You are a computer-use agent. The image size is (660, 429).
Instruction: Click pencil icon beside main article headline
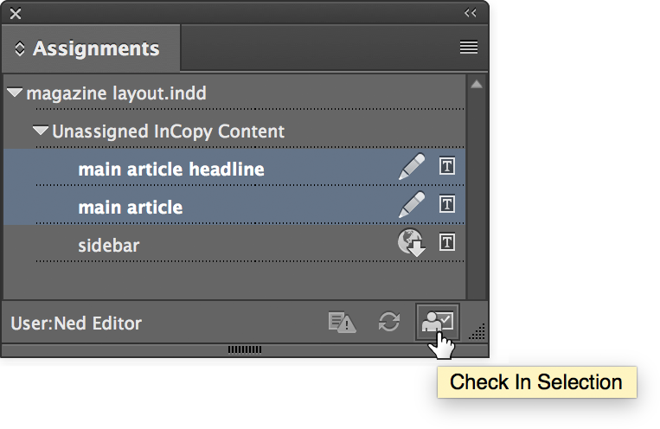pos(412,168)
